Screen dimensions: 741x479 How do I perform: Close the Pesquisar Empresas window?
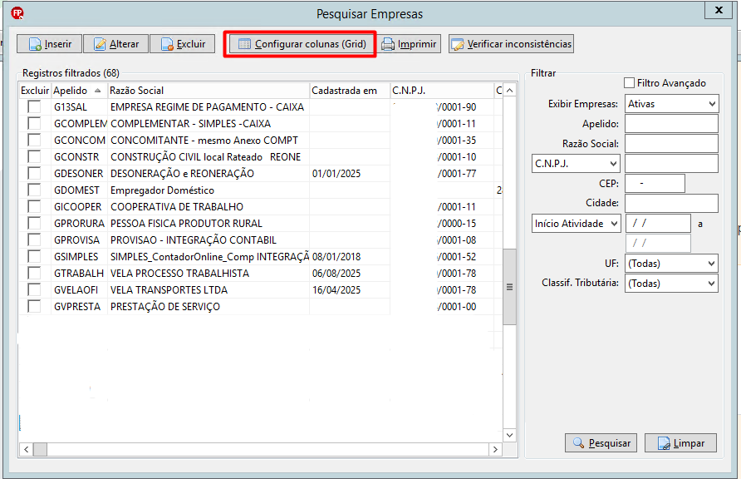pyautogui.click(x=719, y=10)
